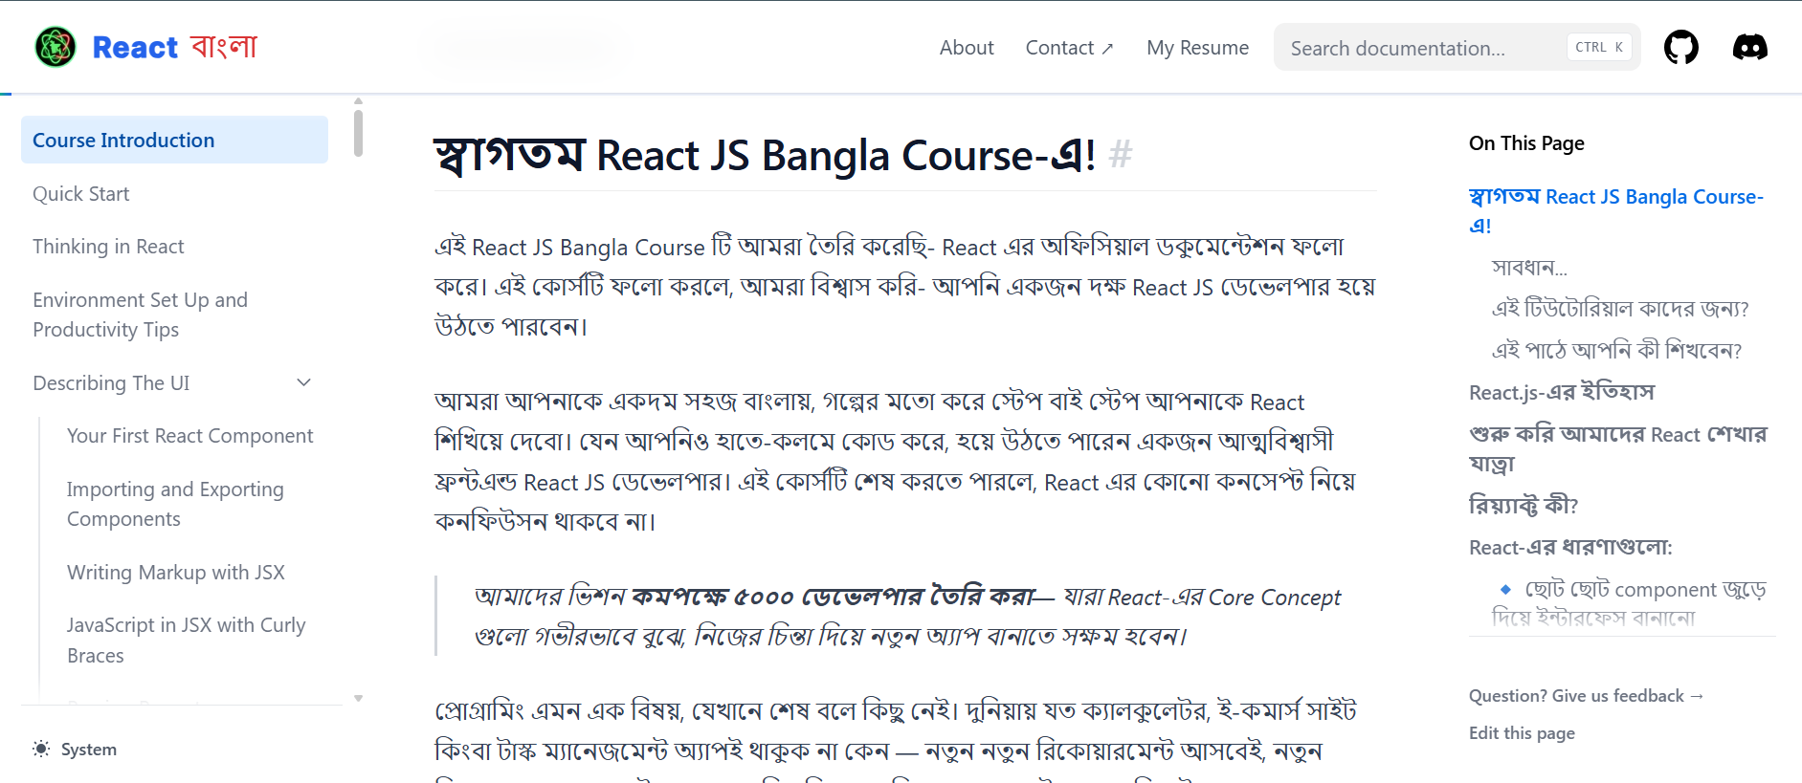
Task: Click the sidebar vertical scrollbar thumb
Action: [x=358, y=133]
